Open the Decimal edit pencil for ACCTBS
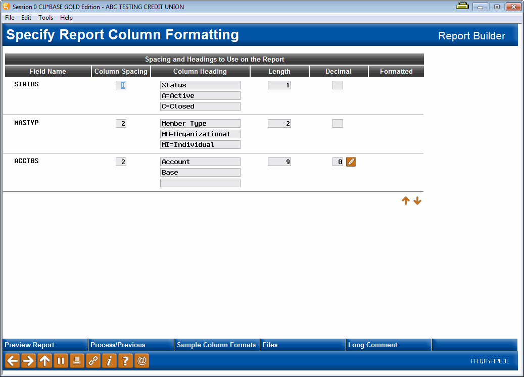Image resolution: width=524 pixels, height=377 pixels. tap(351, 161)
